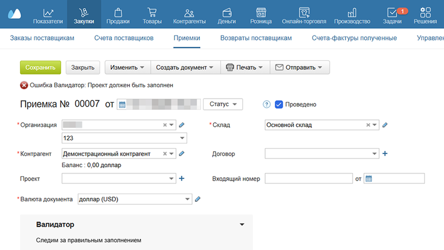This screenshot has height=250, width=444.
Task: Collapse the Валидатор panel
Action: click(242, 225)
